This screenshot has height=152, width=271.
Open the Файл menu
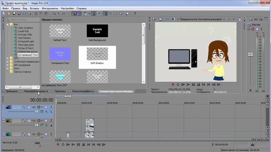click(6, 8)
